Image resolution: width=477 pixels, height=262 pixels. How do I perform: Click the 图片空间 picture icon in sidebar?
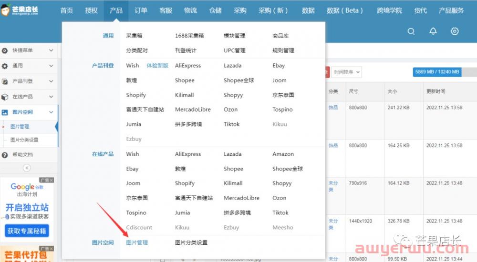coord(5,112)
